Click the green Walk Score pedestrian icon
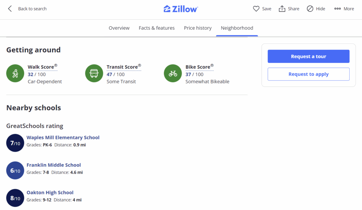This screenshot has width=362, height=210. click(15, 74)
